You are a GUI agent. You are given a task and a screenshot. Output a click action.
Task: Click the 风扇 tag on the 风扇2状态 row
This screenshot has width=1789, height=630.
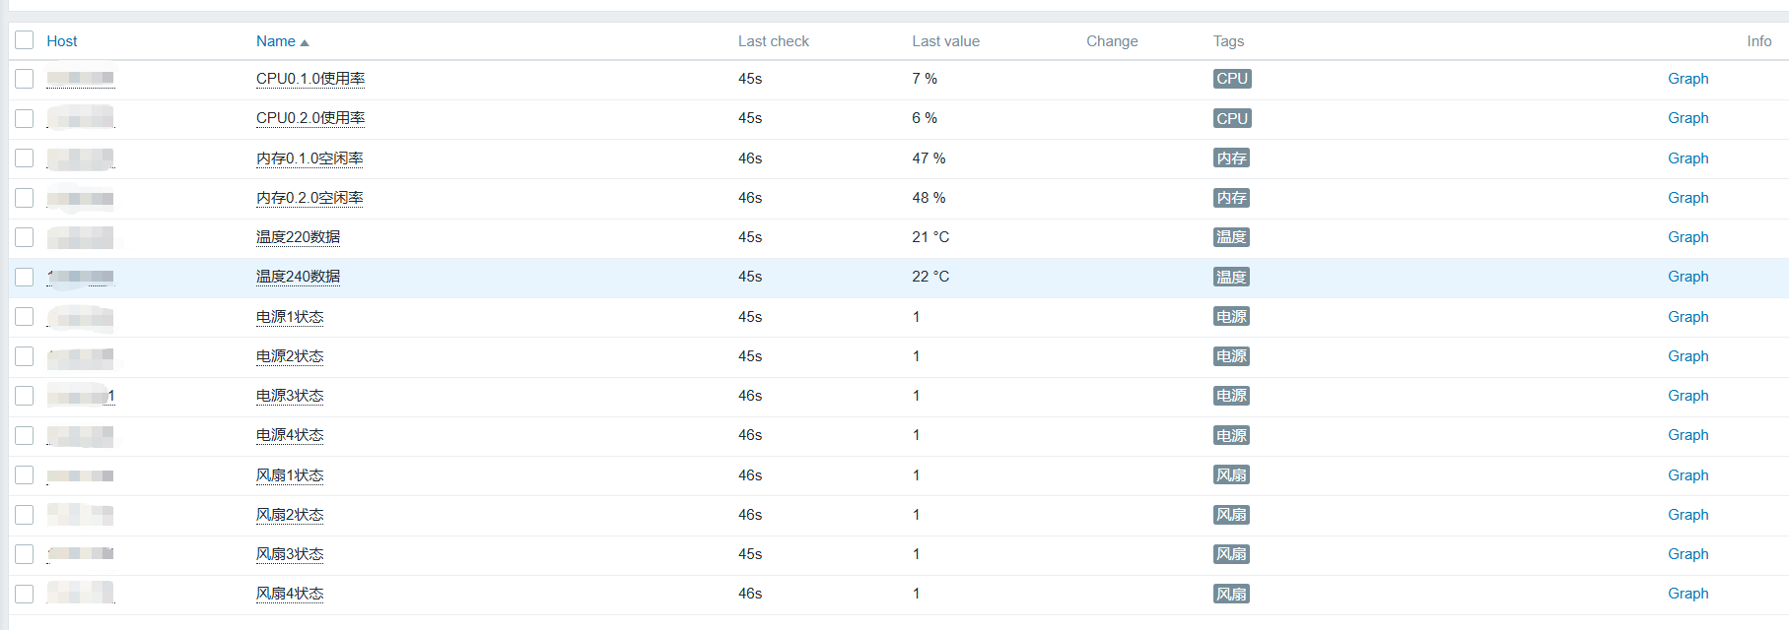tap(1231, 515)
